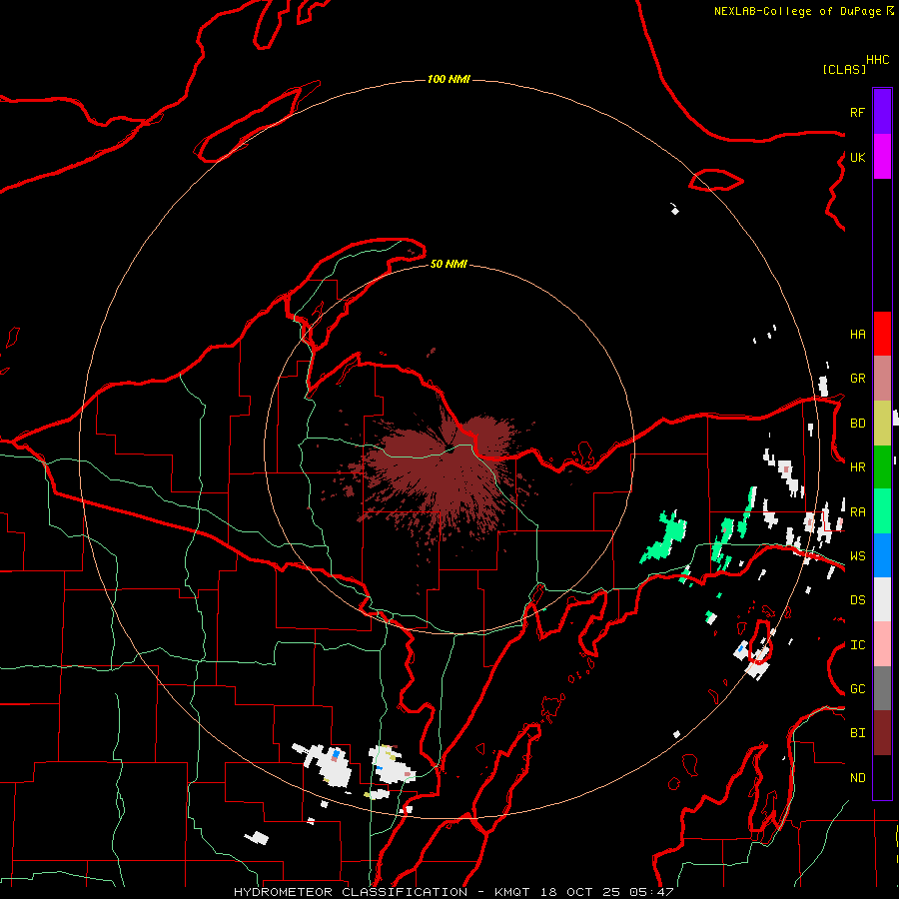Click the GR legend label
The image size is (899, 899).
tap(857, 379)
